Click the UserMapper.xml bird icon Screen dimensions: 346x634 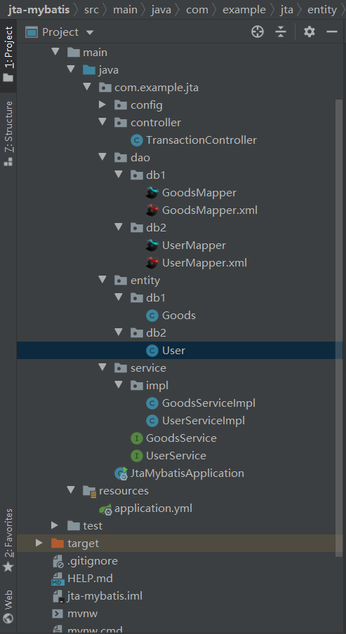coord(152,263)
